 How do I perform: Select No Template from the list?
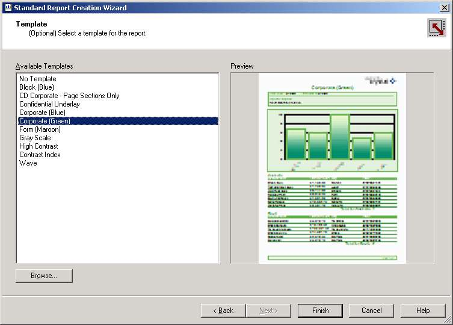pos(37,79)
